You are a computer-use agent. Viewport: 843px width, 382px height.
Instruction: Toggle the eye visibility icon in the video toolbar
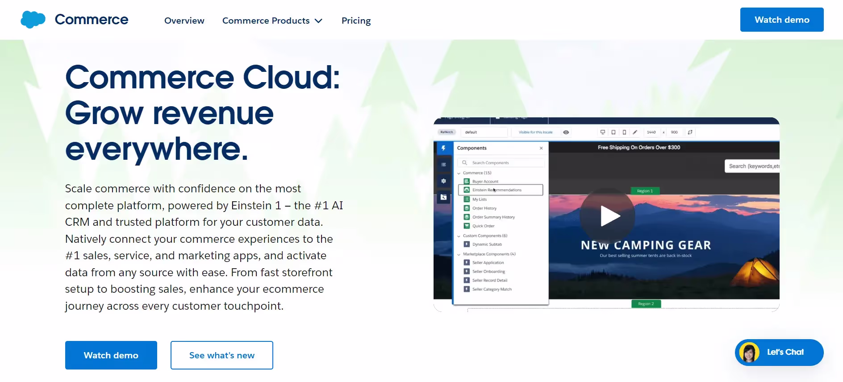coord(566,132)
